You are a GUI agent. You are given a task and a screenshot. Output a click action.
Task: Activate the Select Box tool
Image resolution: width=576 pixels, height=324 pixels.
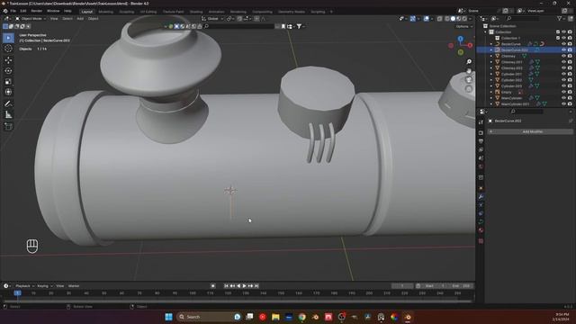pos(8,38)
